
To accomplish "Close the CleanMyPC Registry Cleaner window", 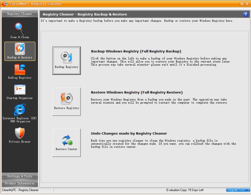I will pyautogui.click(x=247, y=4).
